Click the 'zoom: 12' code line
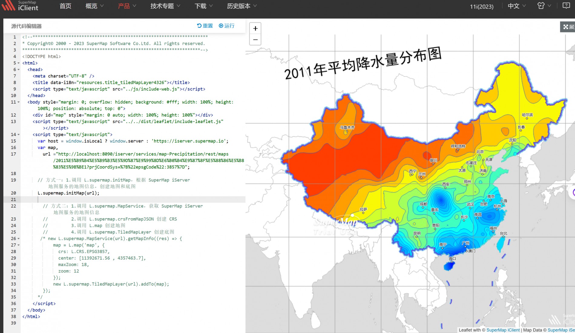 [x=68, y=271]
